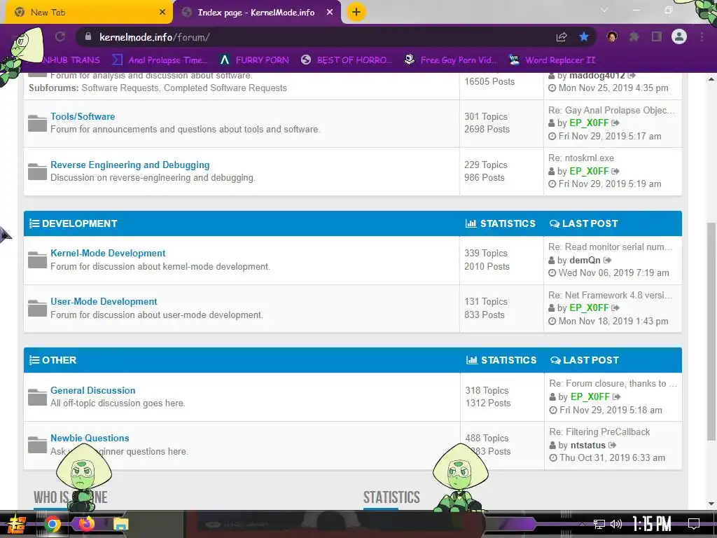Open the Chrome profile avatar icon
This screenshot has height=538, width=717.
click(679, 36)
